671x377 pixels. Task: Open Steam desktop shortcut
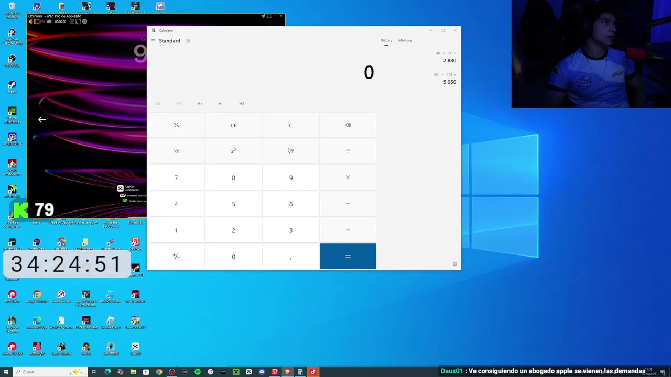(x=12, y=86)
